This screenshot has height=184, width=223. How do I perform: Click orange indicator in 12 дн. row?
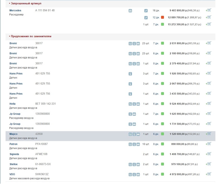[163, 18]
